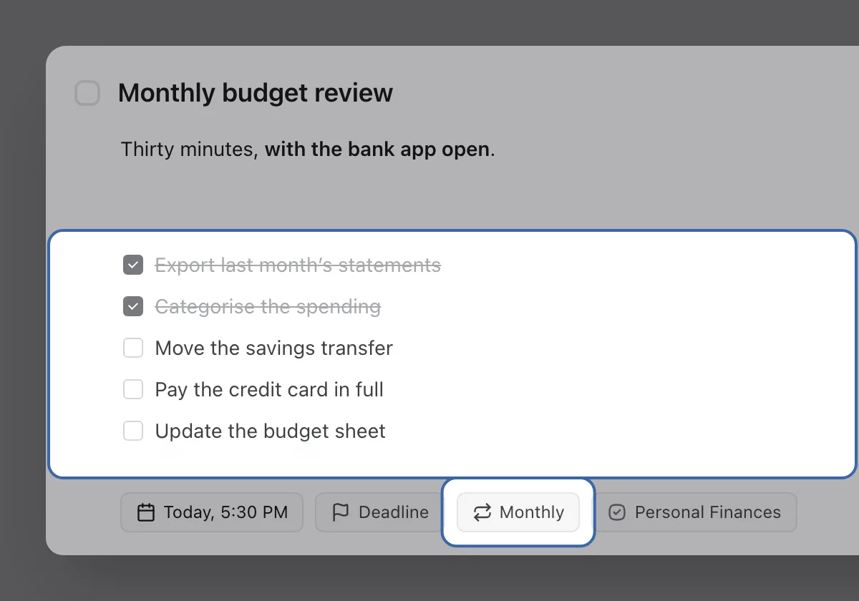Screen dimensions: 859x601
Task: Tick Move the savings transfer checkbox
Action: 133,348
